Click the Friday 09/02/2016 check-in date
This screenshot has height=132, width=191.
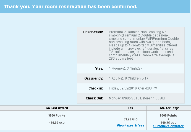[133, 88]
